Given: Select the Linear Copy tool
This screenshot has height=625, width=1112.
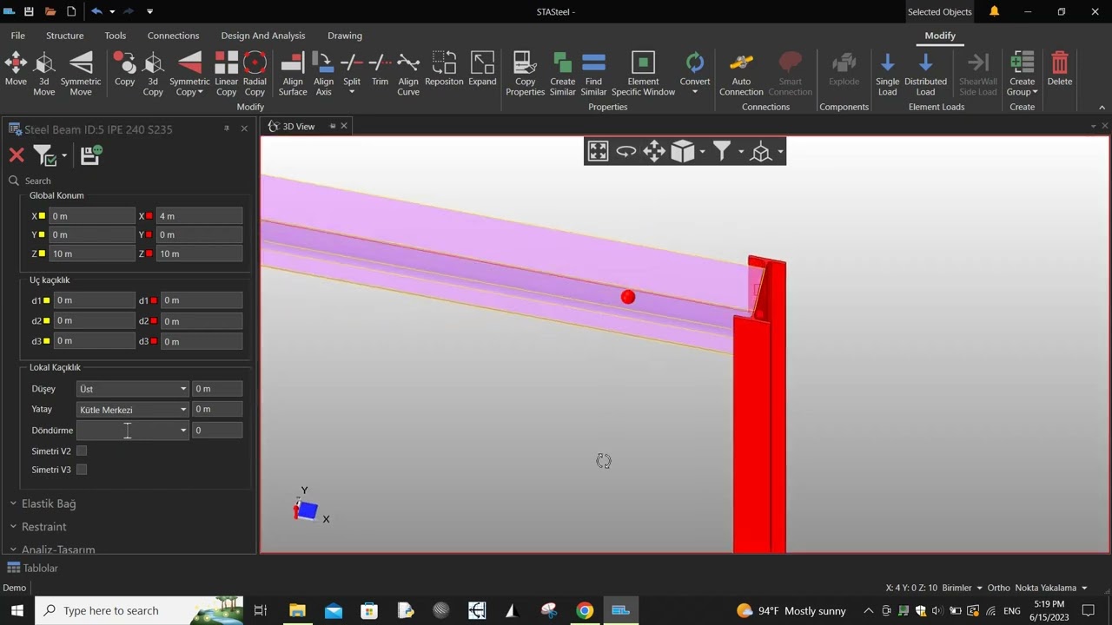Looking at the screenshot, I should [x=226, y=74].
